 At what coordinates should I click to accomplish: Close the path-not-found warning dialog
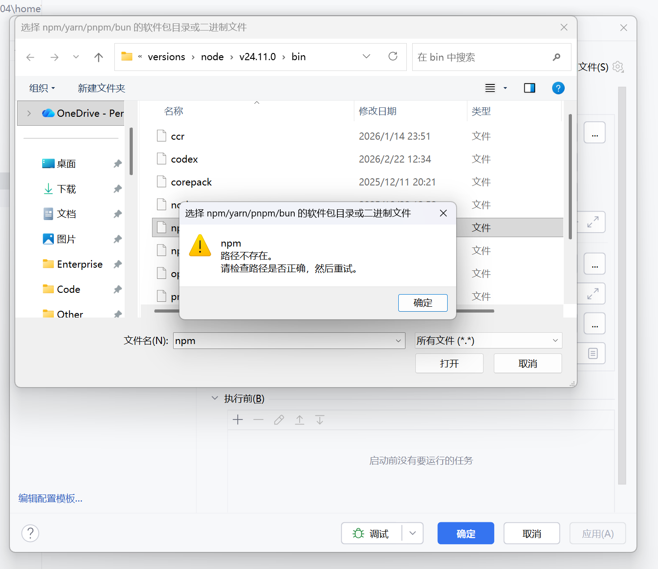pyautogui.click(x=443, y=213)
